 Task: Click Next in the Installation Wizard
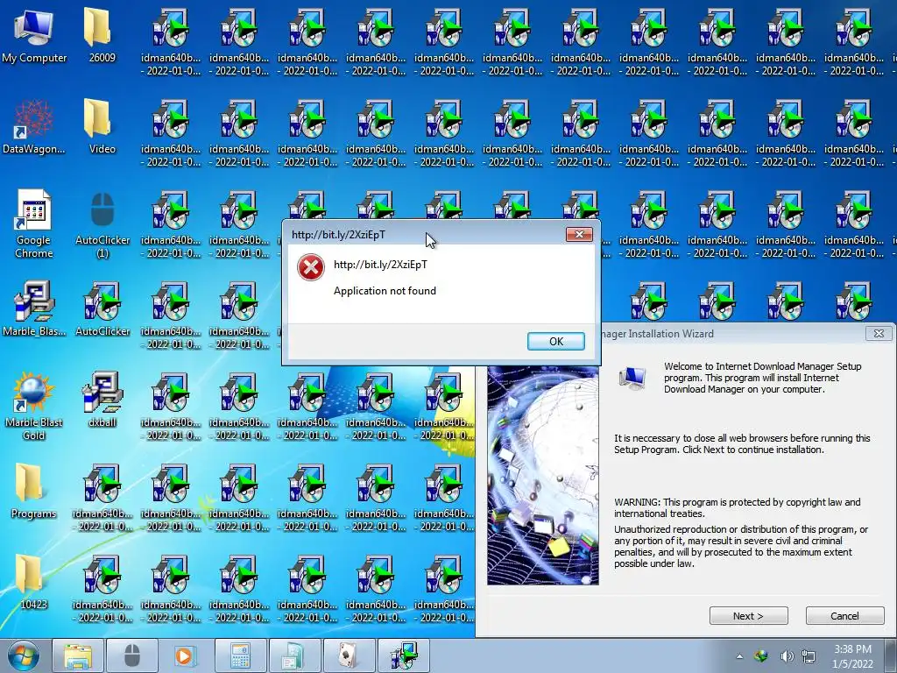[748, 616]
